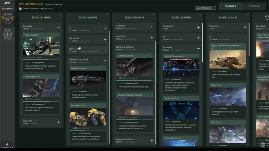The image size is (269, 151).
Task: Expand AI category in SQ42 Q1 2019
Action: click(105, 29)
